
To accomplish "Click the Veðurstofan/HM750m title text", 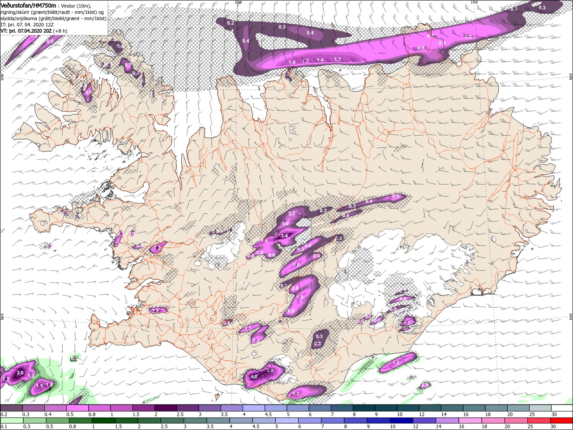I will [28, 5].
